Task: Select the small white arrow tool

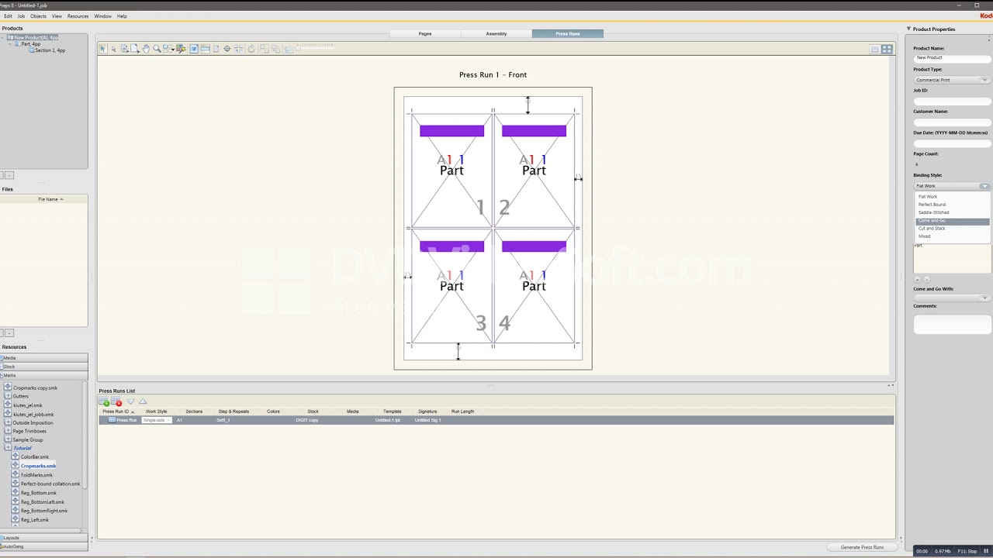Action: [x=113, y=49]
